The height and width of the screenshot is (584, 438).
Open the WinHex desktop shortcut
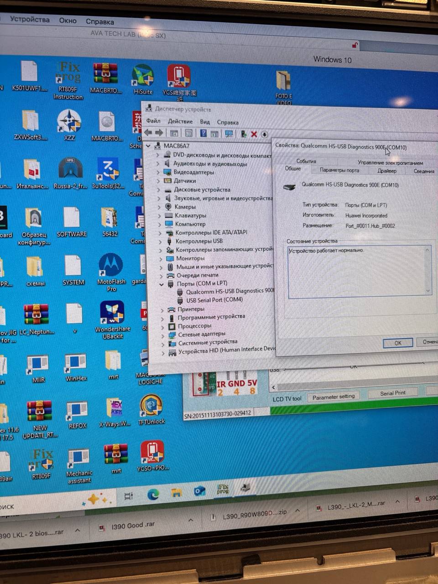pos(76,368)
